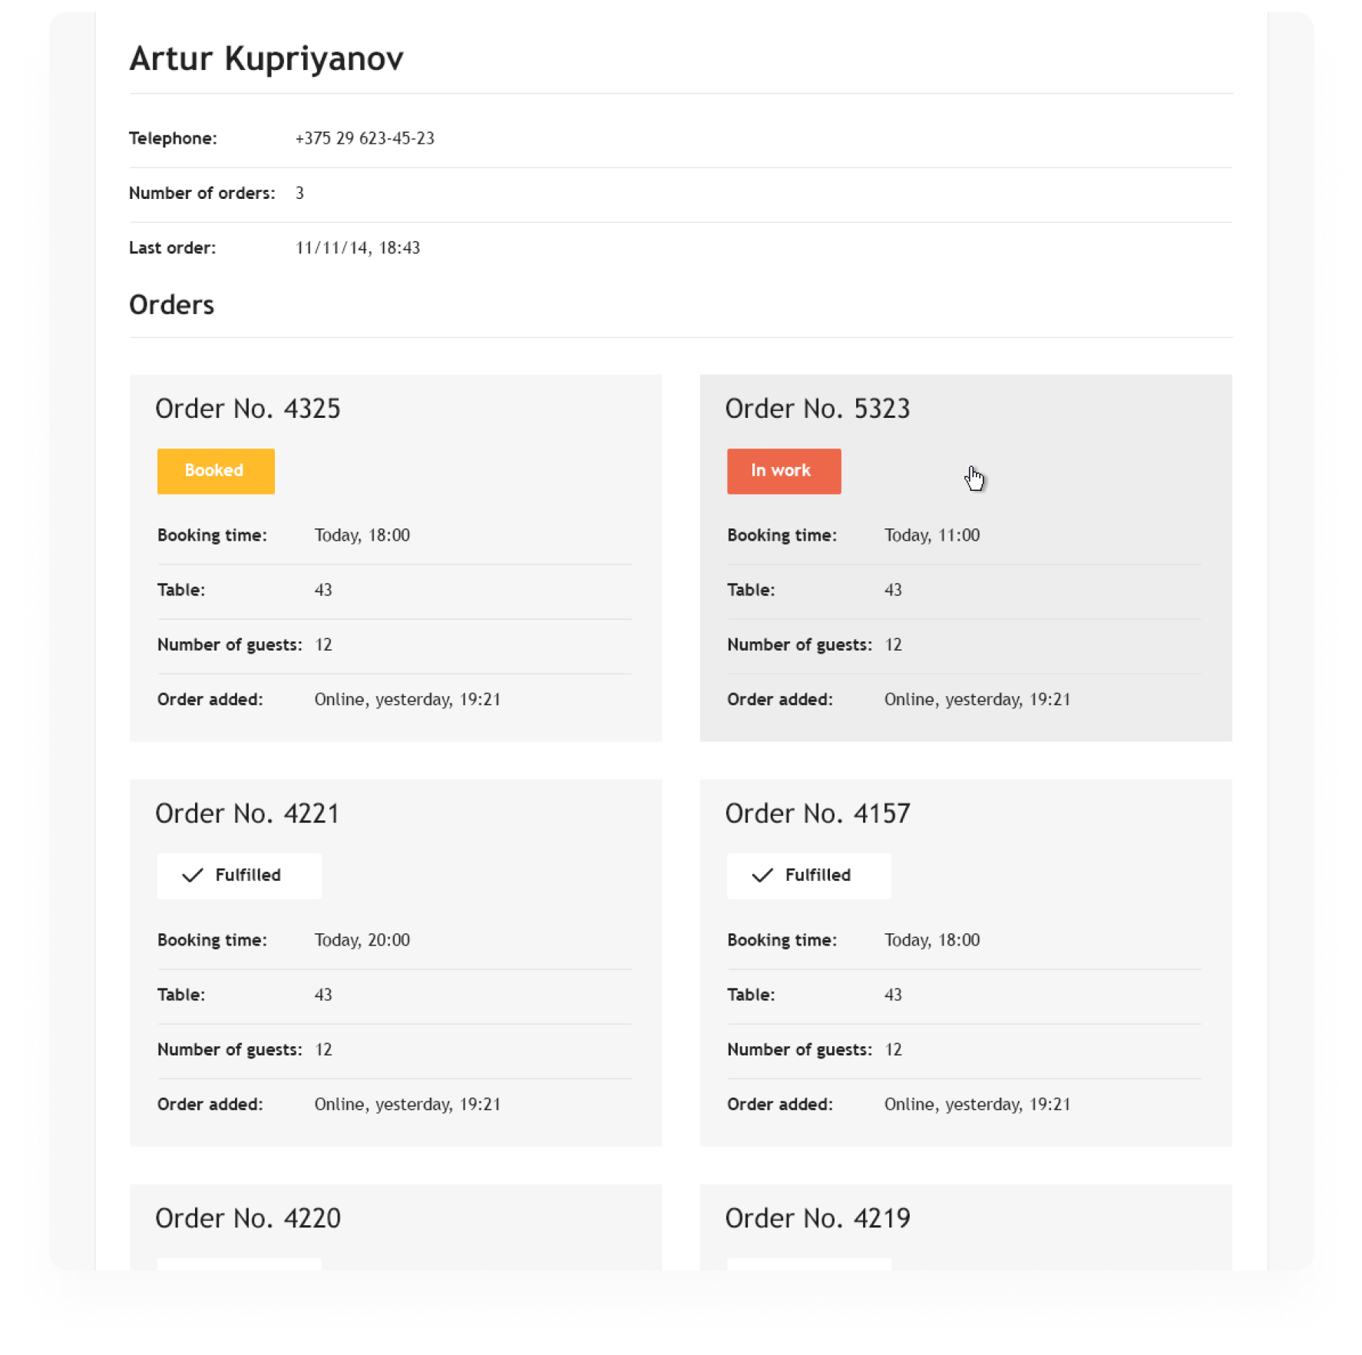The image size is (1362, 1355).
Task: Click Order added: label in order 4221
Action: [210, 1105]
